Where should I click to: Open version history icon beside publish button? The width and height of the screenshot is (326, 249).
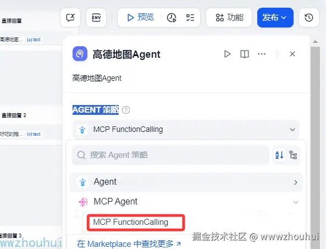309,18
